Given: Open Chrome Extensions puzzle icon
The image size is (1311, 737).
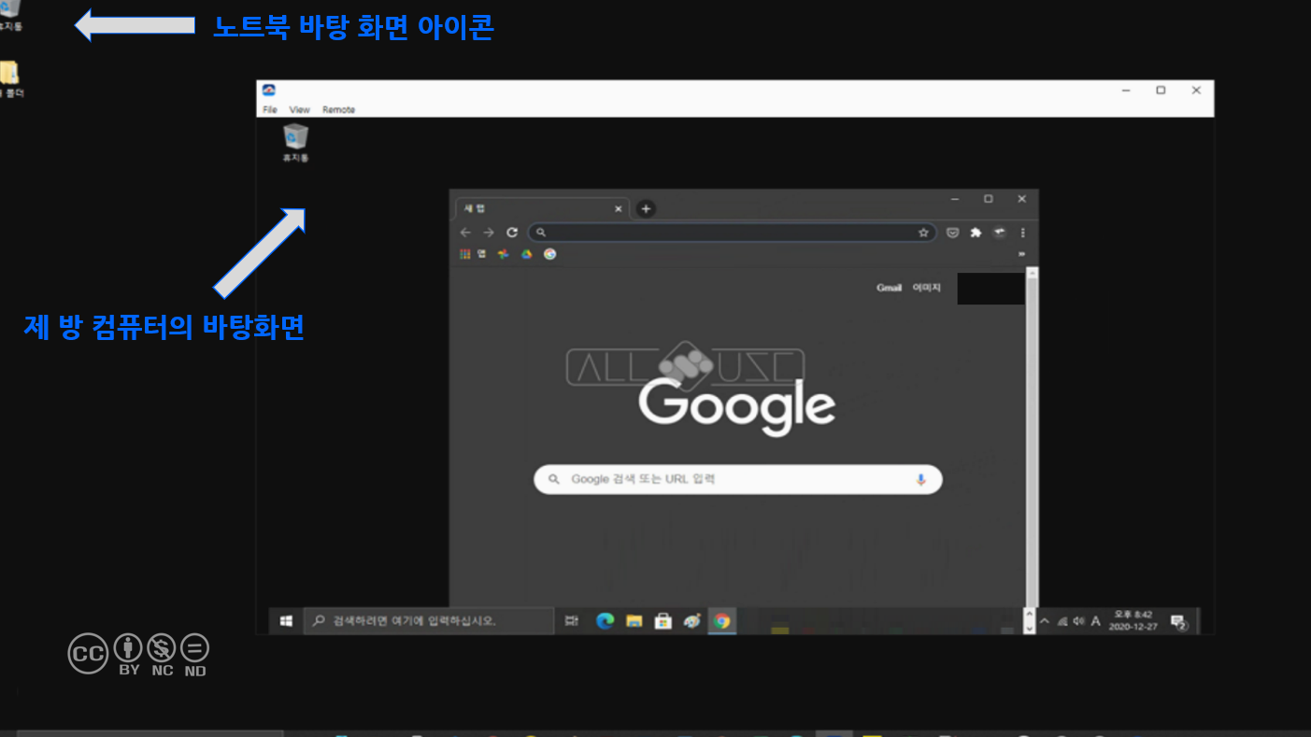Looking at the screenshot, I should coord(976,233).
